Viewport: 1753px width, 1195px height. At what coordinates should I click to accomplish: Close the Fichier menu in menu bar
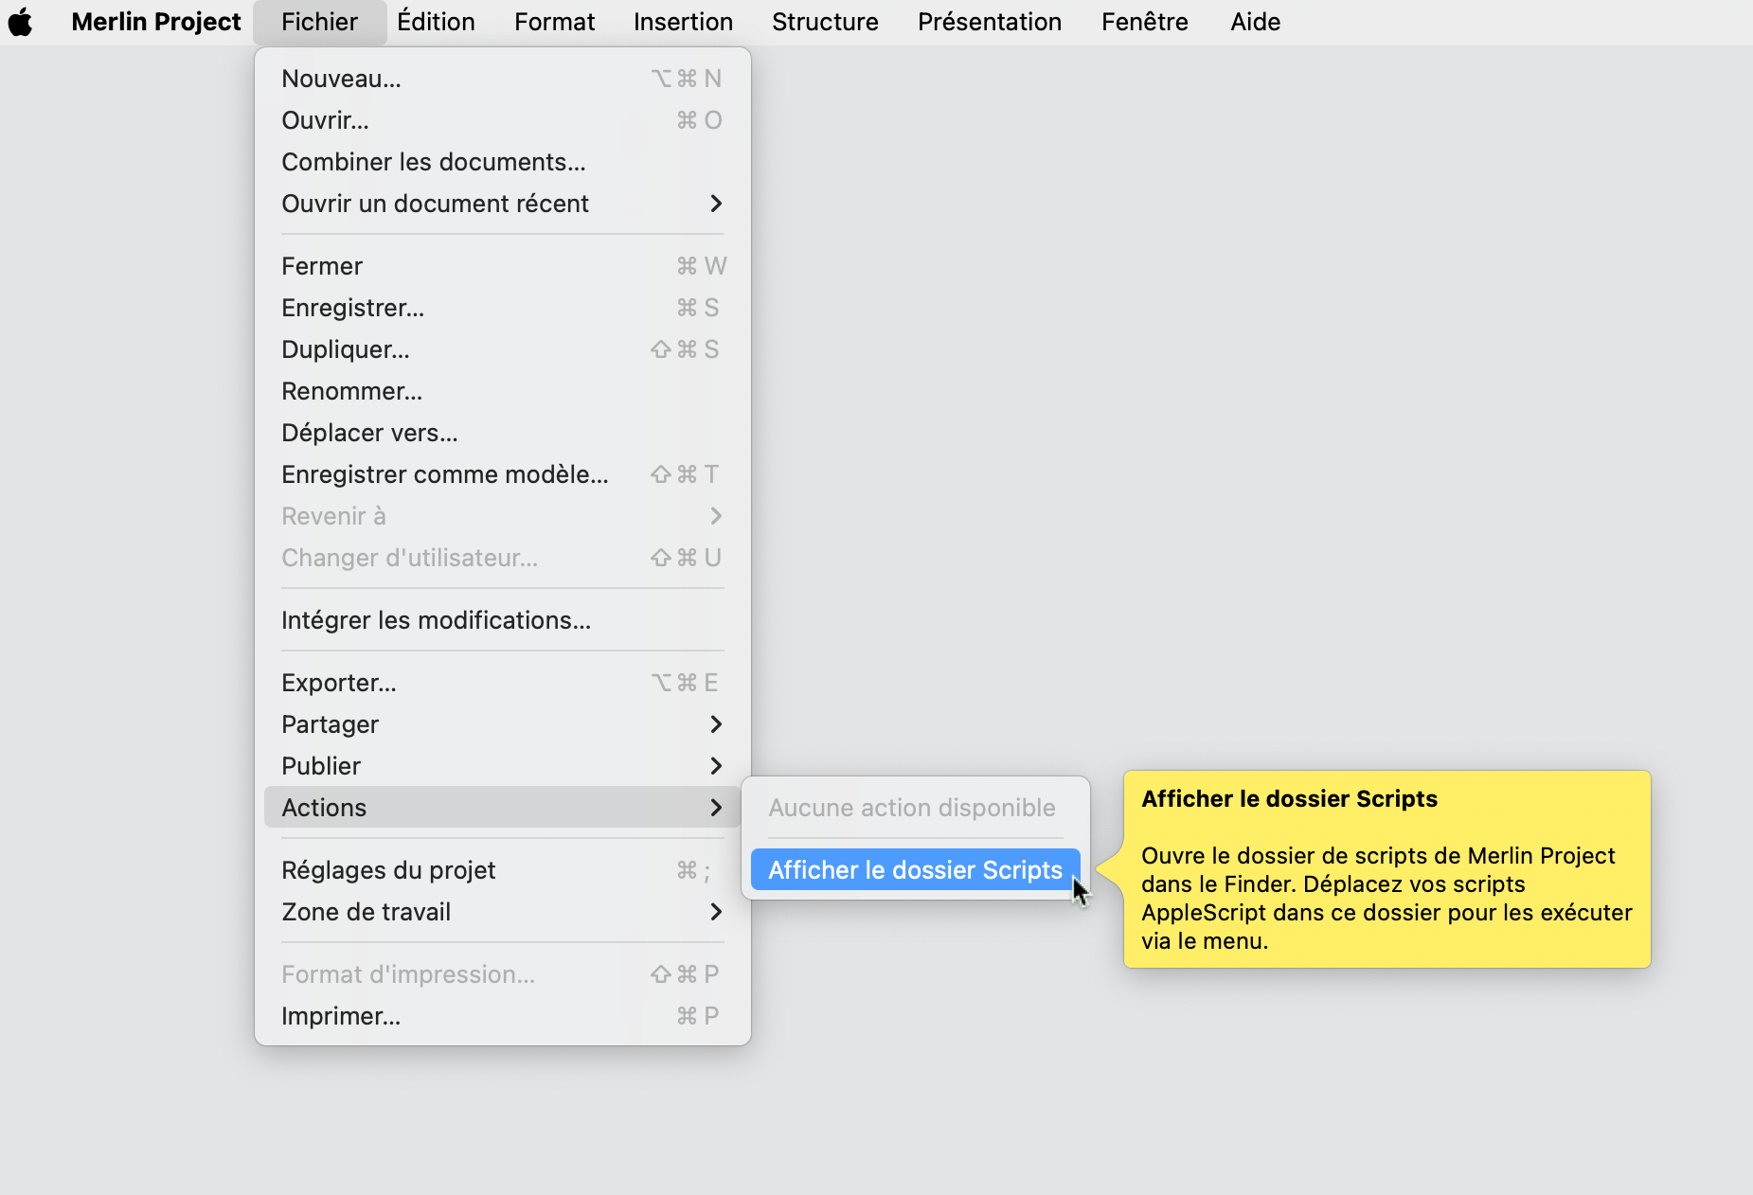click(x=319, y=22)
